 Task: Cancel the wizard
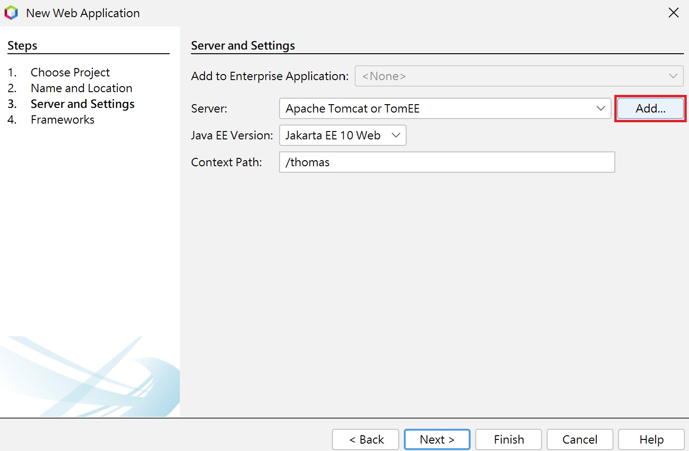[x=580, y=439]
